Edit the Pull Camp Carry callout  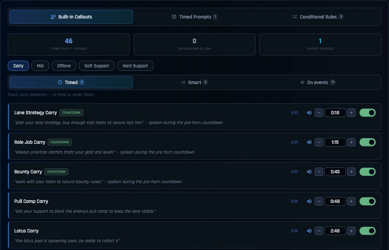294,201
